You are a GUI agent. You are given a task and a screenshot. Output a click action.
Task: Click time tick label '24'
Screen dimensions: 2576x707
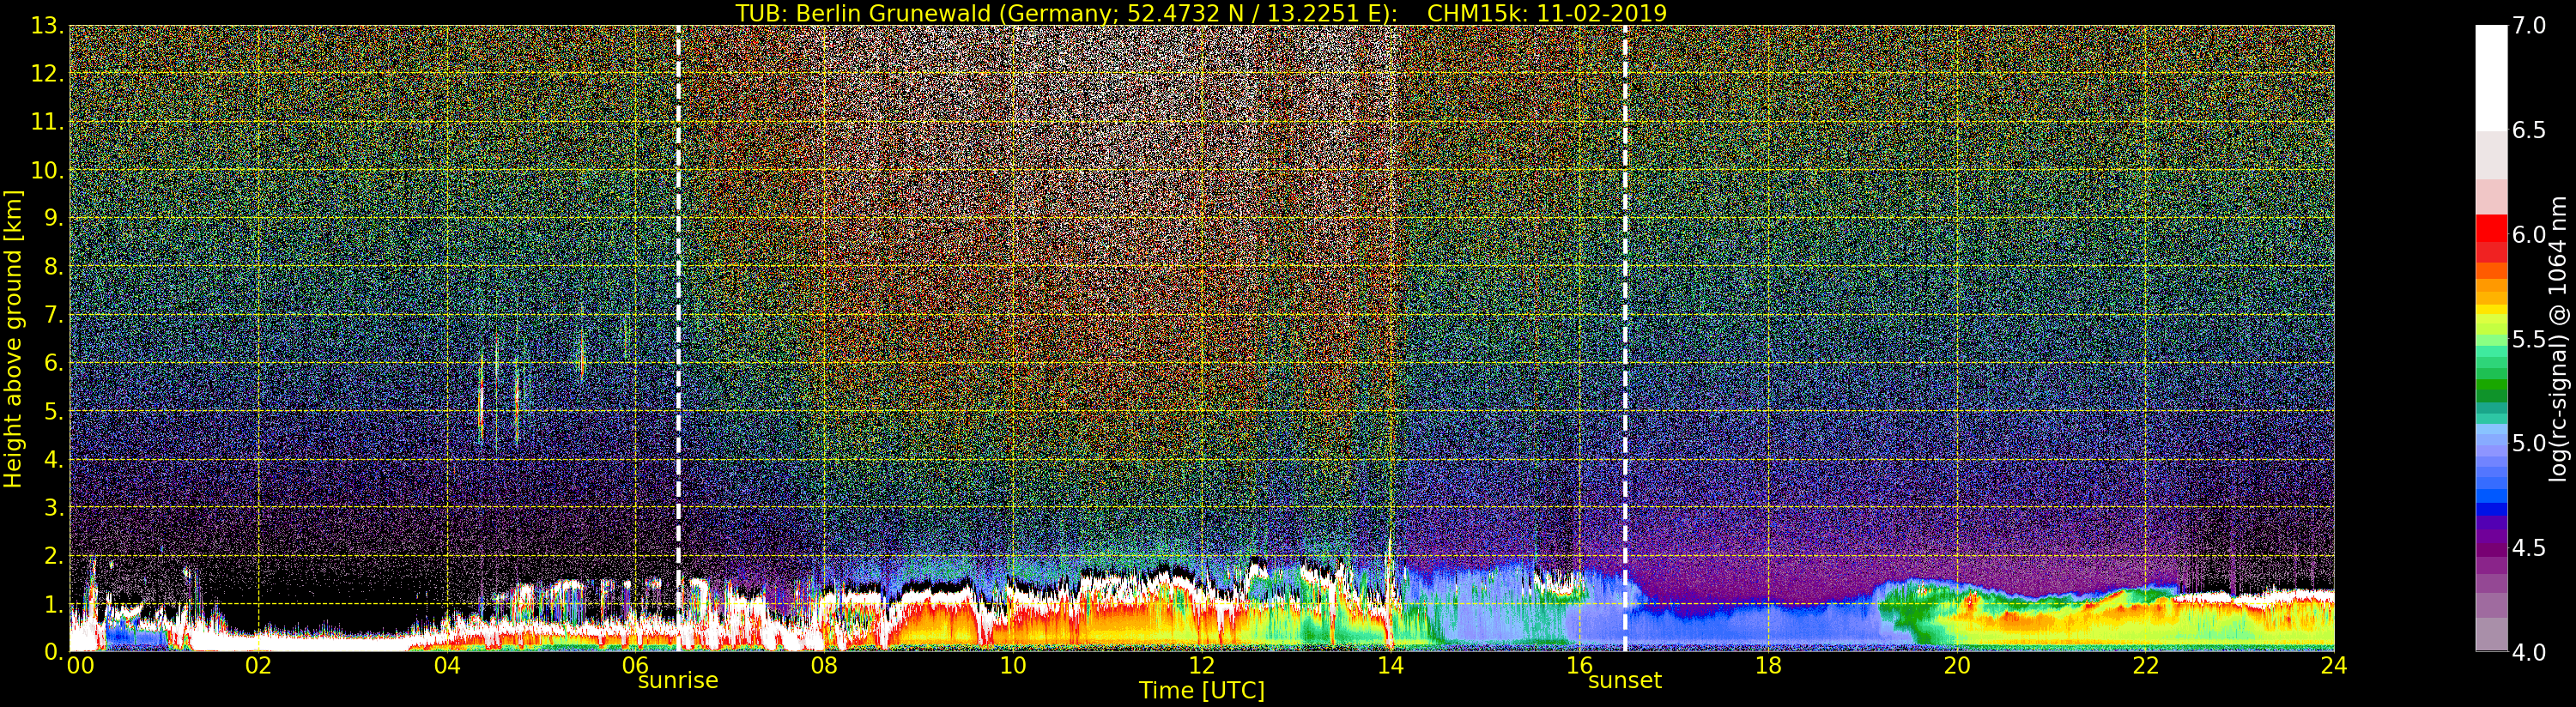2333,665
